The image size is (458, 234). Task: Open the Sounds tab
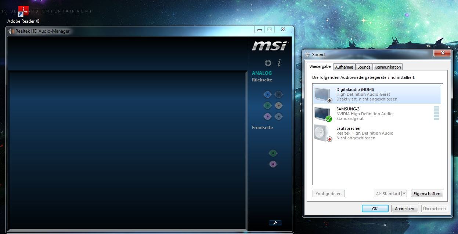[364, 67]
